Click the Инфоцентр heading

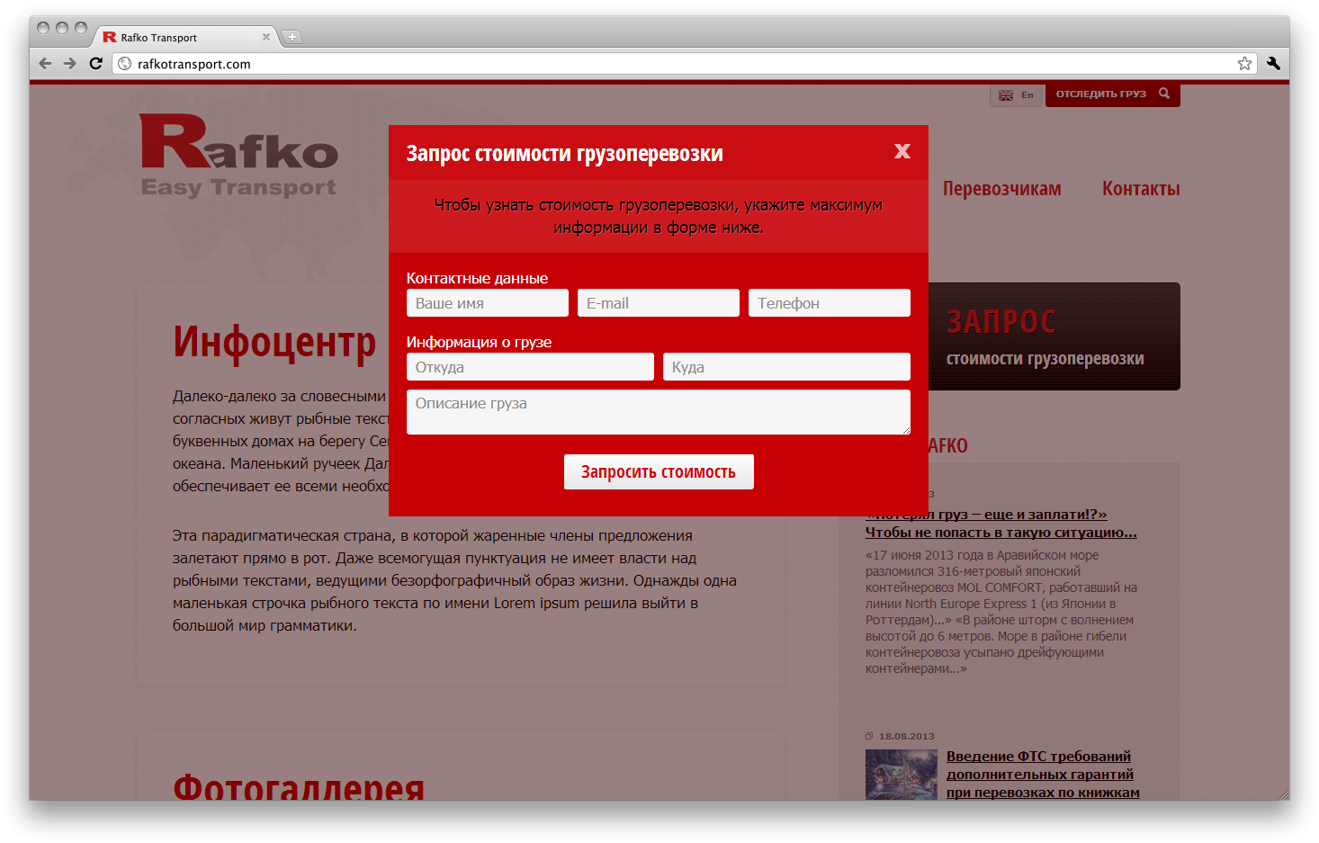point(274,342)
